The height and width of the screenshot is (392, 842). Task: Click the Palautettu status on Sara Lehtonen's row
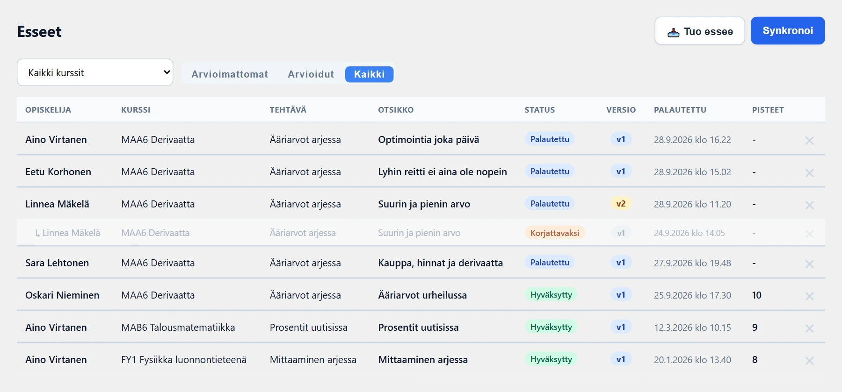coord(550,263)
